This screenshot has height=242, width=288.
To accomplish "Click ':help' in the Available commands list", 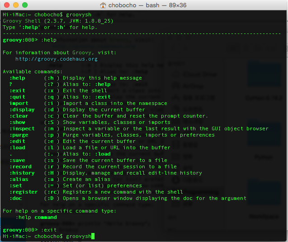I will pos(18,78).
